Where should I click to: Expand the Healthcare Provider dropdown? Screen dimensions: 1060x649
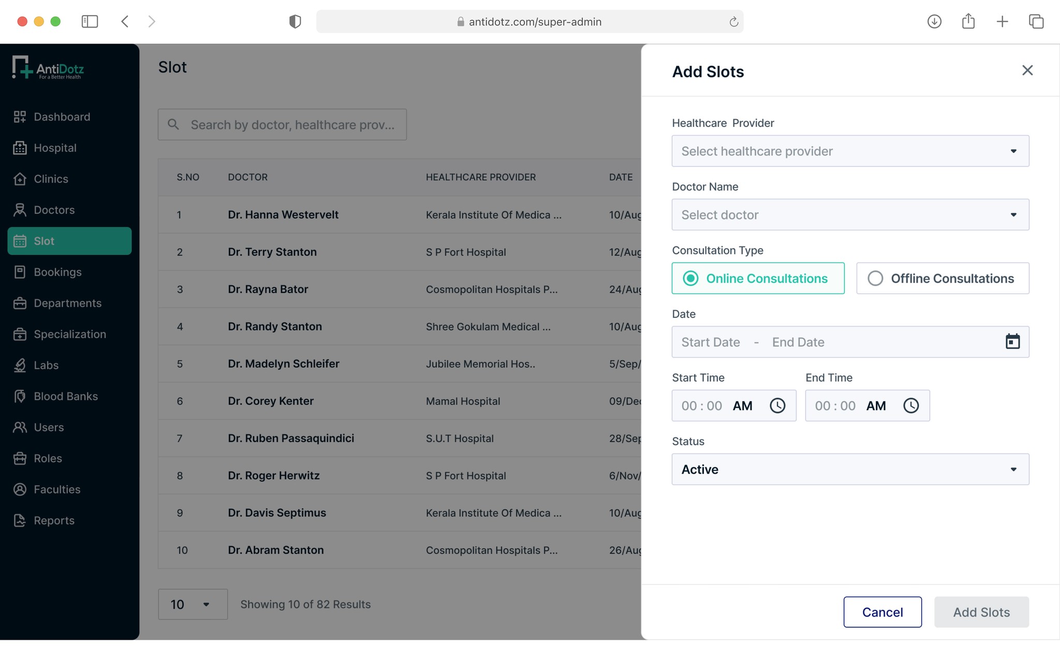click(x=850, y=151)
